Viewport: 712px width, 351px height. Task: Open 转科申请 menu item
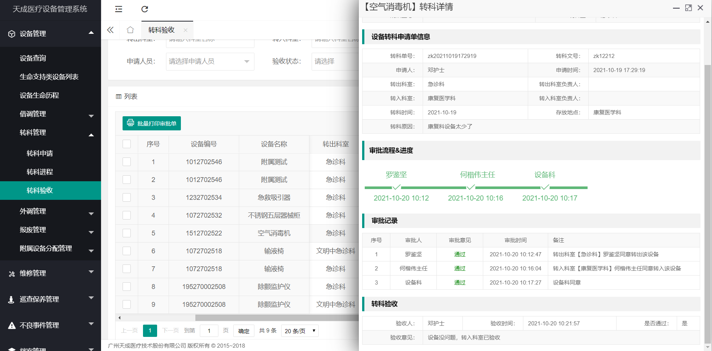pos(51,153)
